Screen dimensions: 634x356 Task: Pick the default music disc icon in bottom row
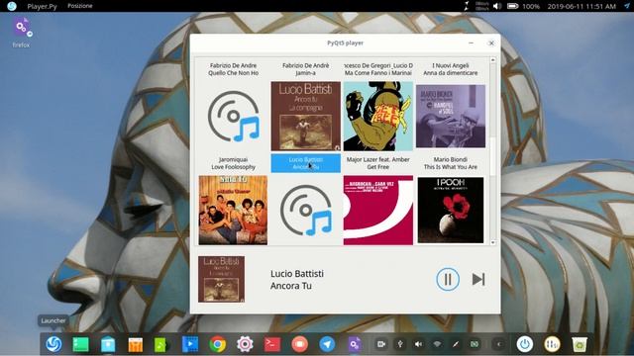click(x=306, y=210)
